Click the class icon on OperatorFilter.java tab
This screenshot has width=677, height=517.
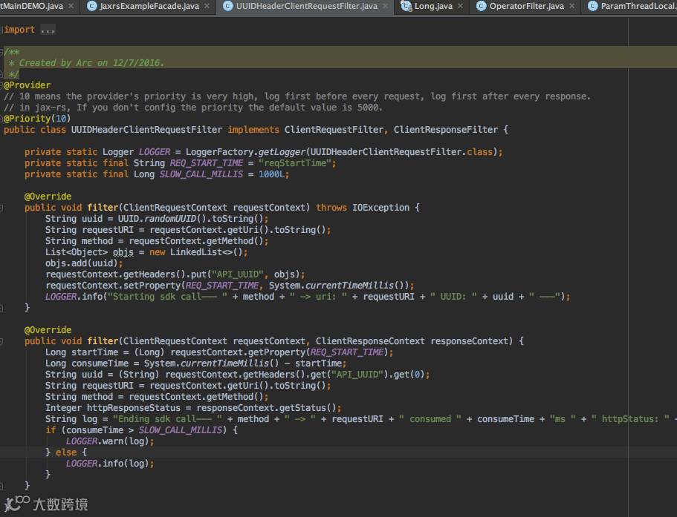pos(482,7)
